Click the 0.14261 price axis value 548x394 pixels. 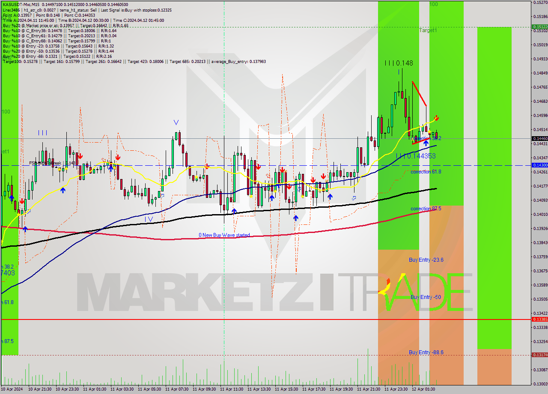pyautogui.click(x=540, y=172)
